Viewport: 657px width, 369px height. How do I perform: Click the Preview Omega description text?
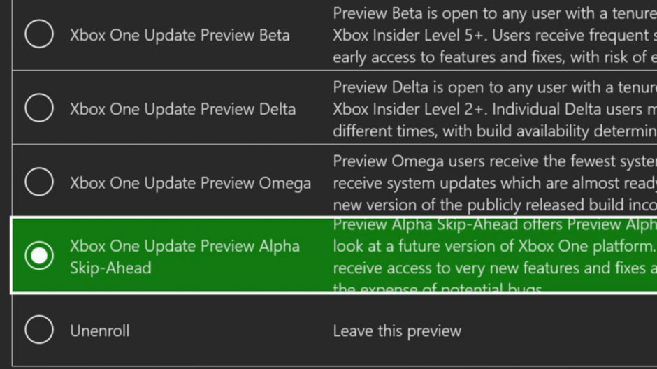pos(493,182)
